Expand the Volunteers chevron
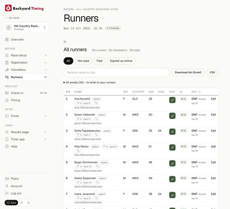This screenshot has width=230, height=209. click(46, 70)
